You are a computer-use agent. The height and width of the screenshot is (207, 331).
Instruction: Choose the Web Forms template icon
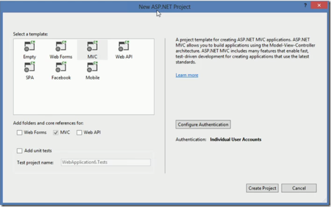coord(61,46)
